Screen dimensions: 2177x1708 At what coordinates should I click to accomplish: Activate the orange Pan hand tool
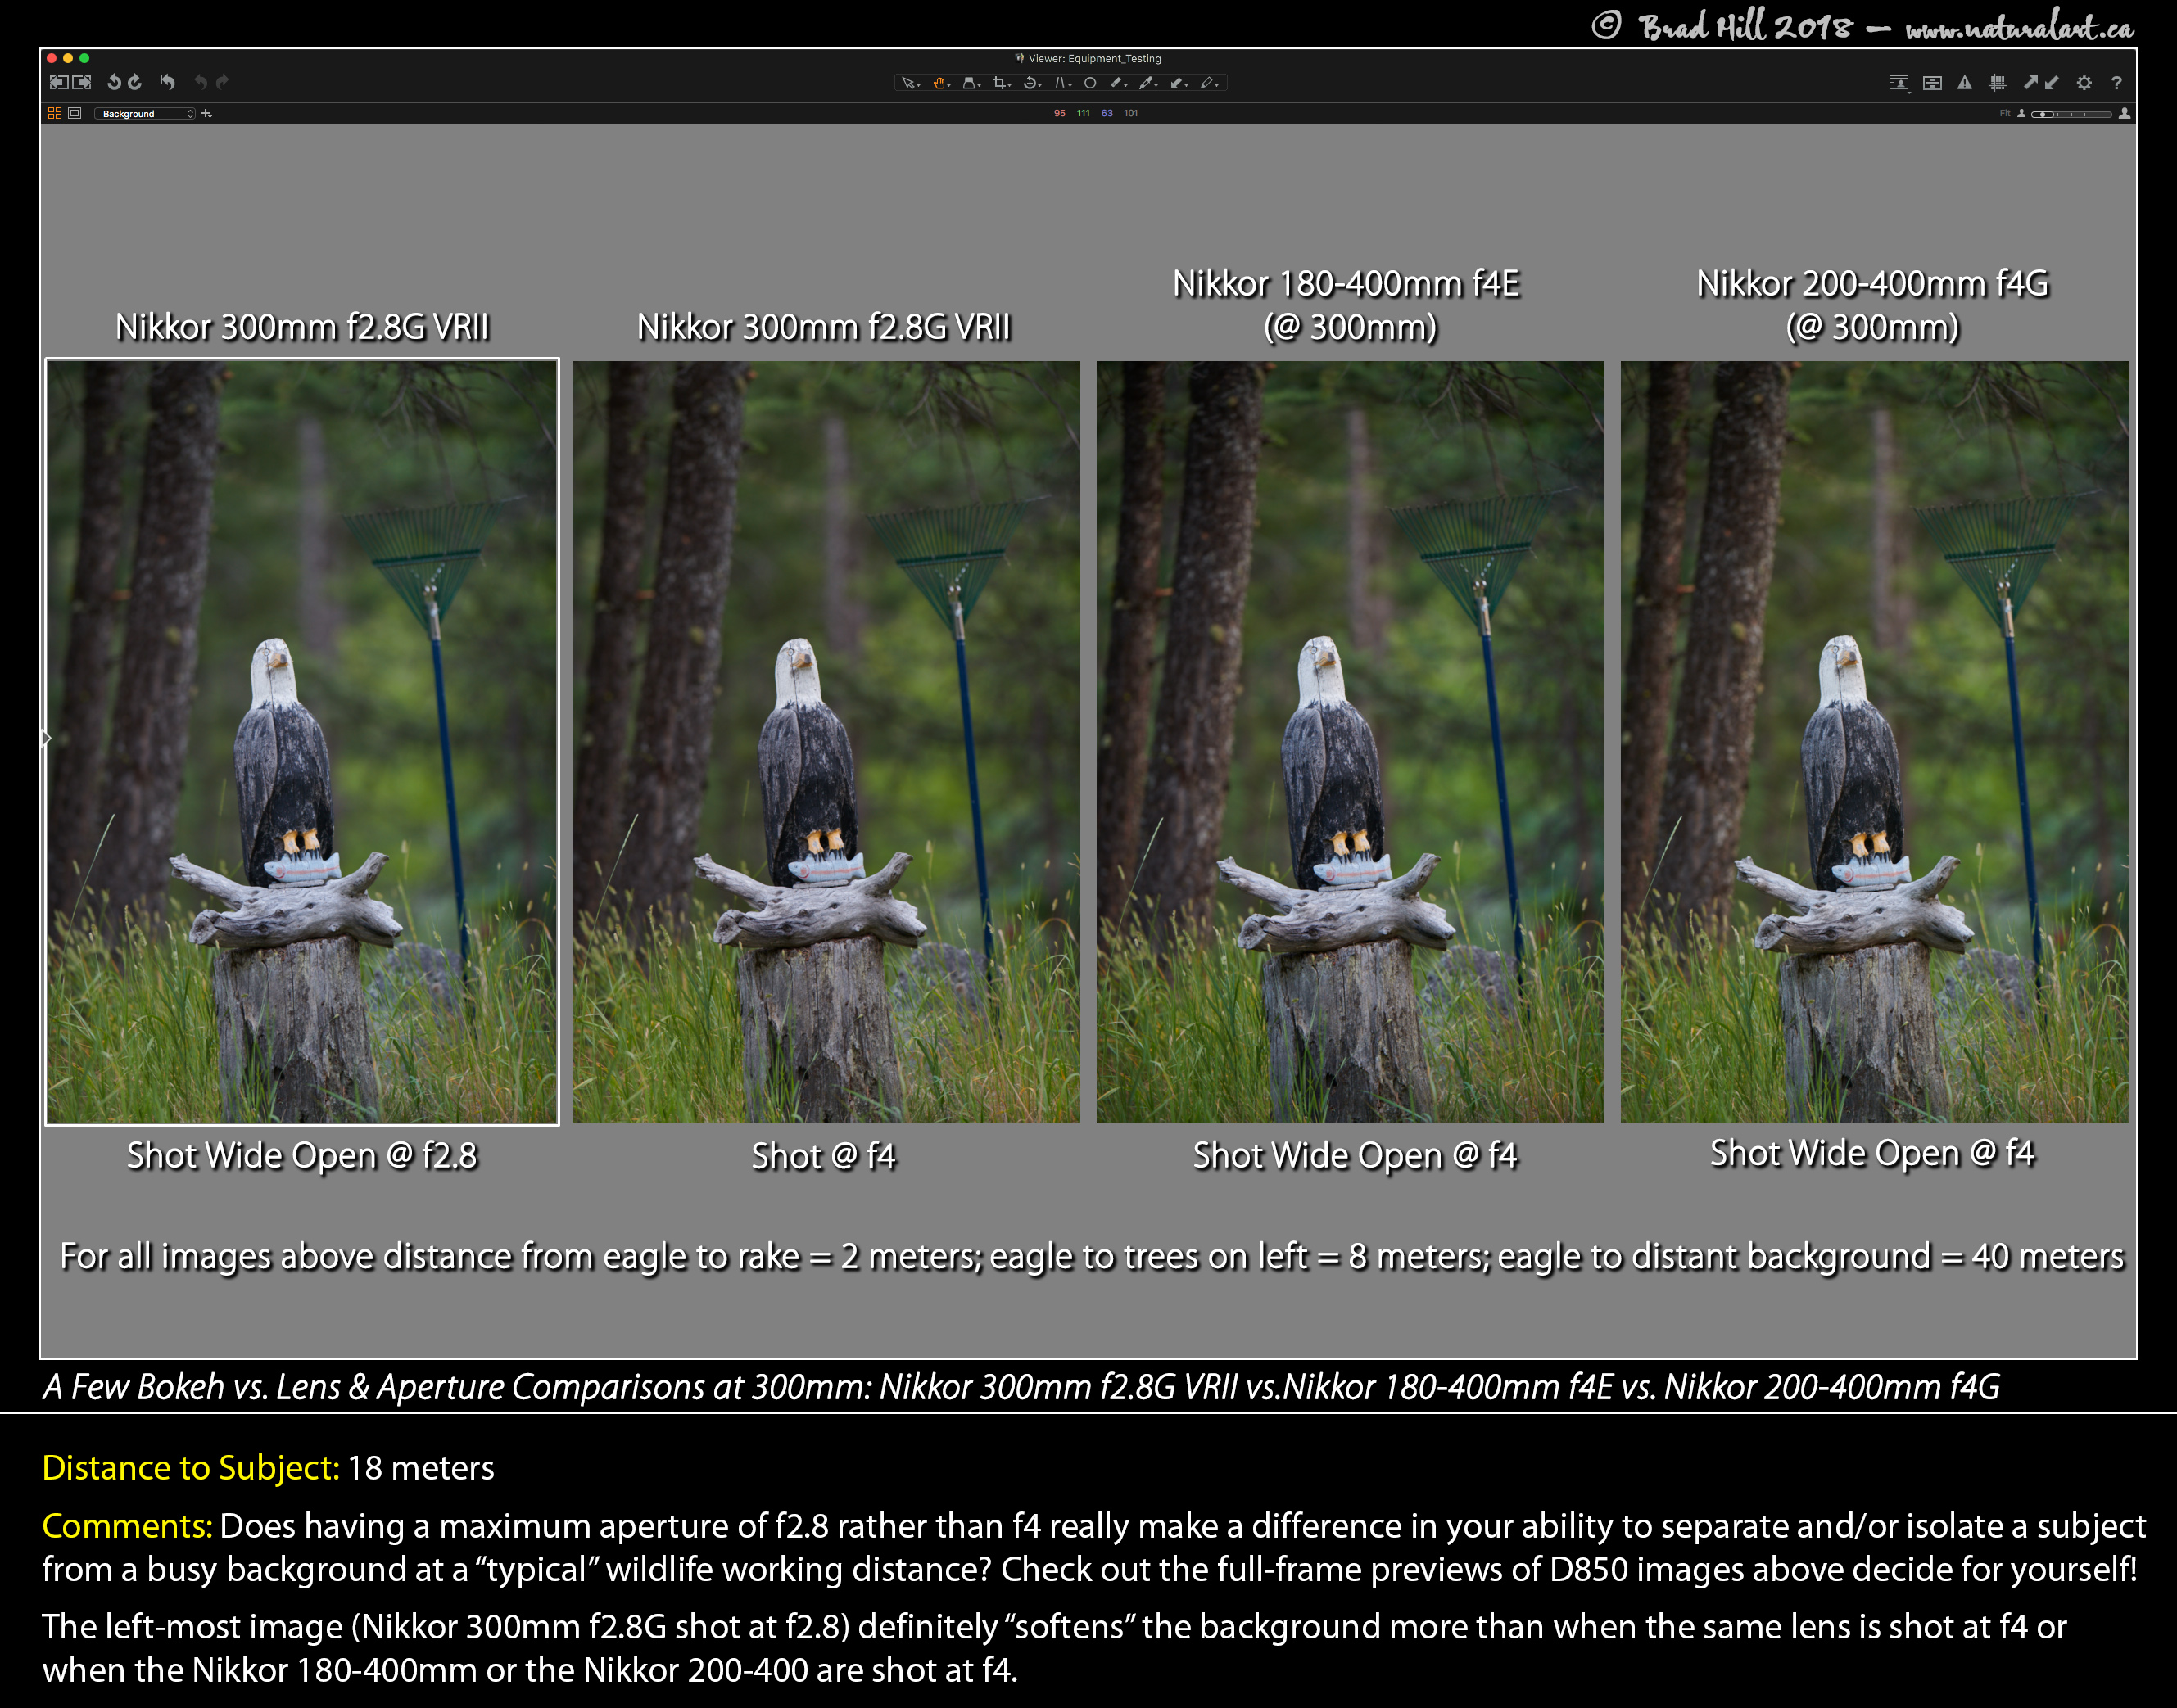939,83
